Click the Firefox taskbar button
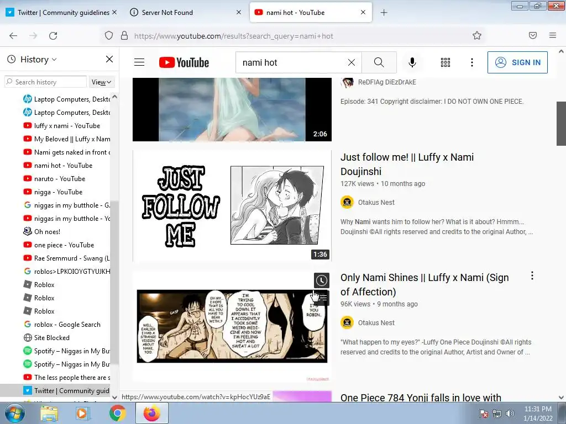Viewport: 566px width, 424px height. point(151,414)
